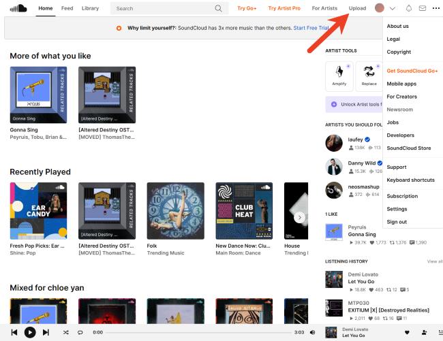Click the SoundCloud logo
The height and width of the screenshot is (341, 443).
tap(18, 8)
